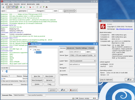Toggle directory comparison toolbar icon
The height and width of the screenshot is (100, 135).
[40, 7]
